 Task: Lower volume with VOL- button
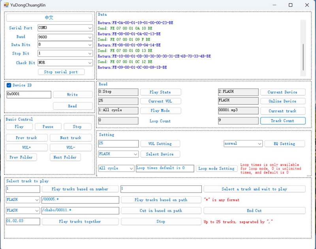pyautogui.click(x=71, y=147)
